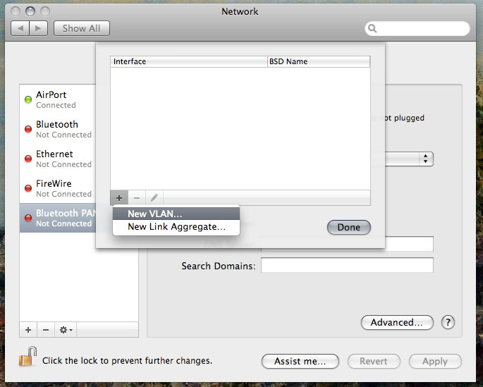
Task: Click Bluetooth PAN's red status indicator
Action: [x=28, y=218]
